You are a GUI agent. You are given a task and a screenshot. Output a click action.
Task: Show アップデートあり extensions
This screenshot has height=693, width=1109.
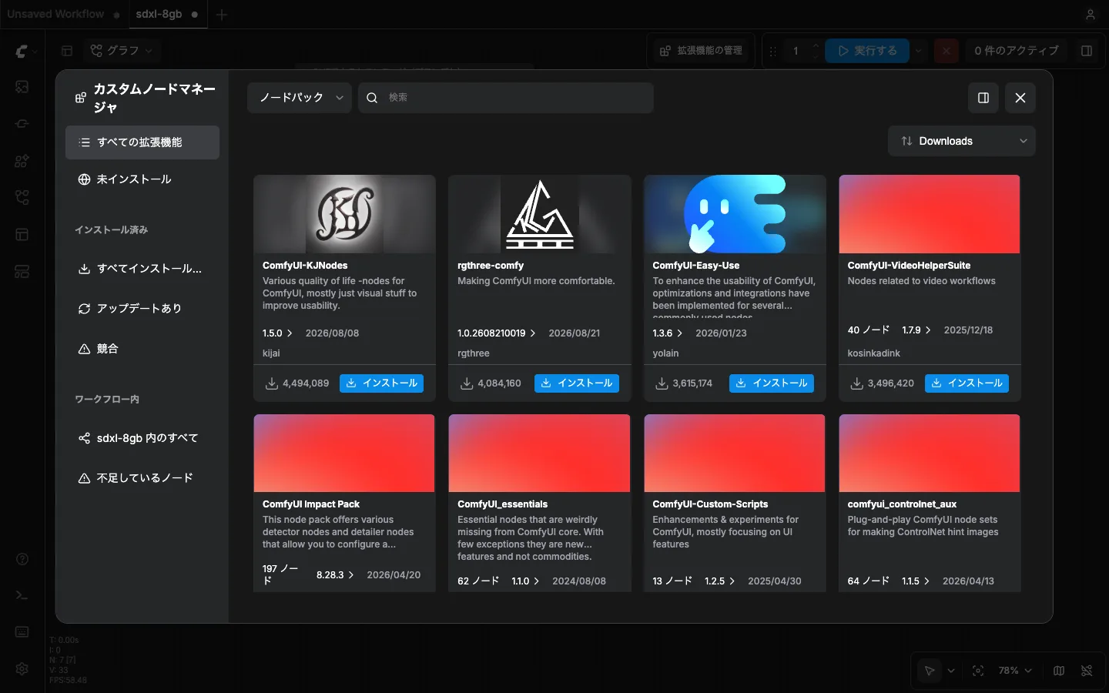point(142,309)
